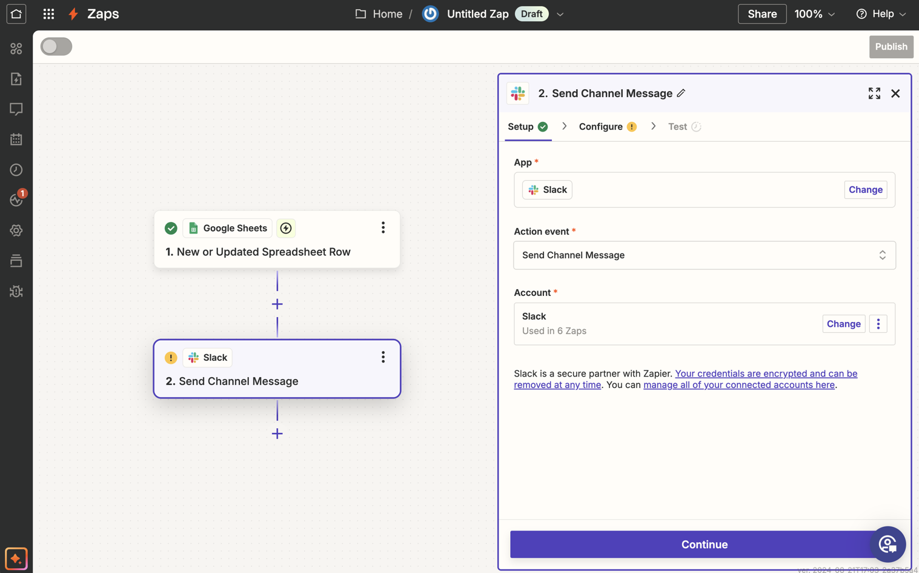Screen dimensions: 919x573
Task: Switch to the Configure tab
Action: pos(601,126)
